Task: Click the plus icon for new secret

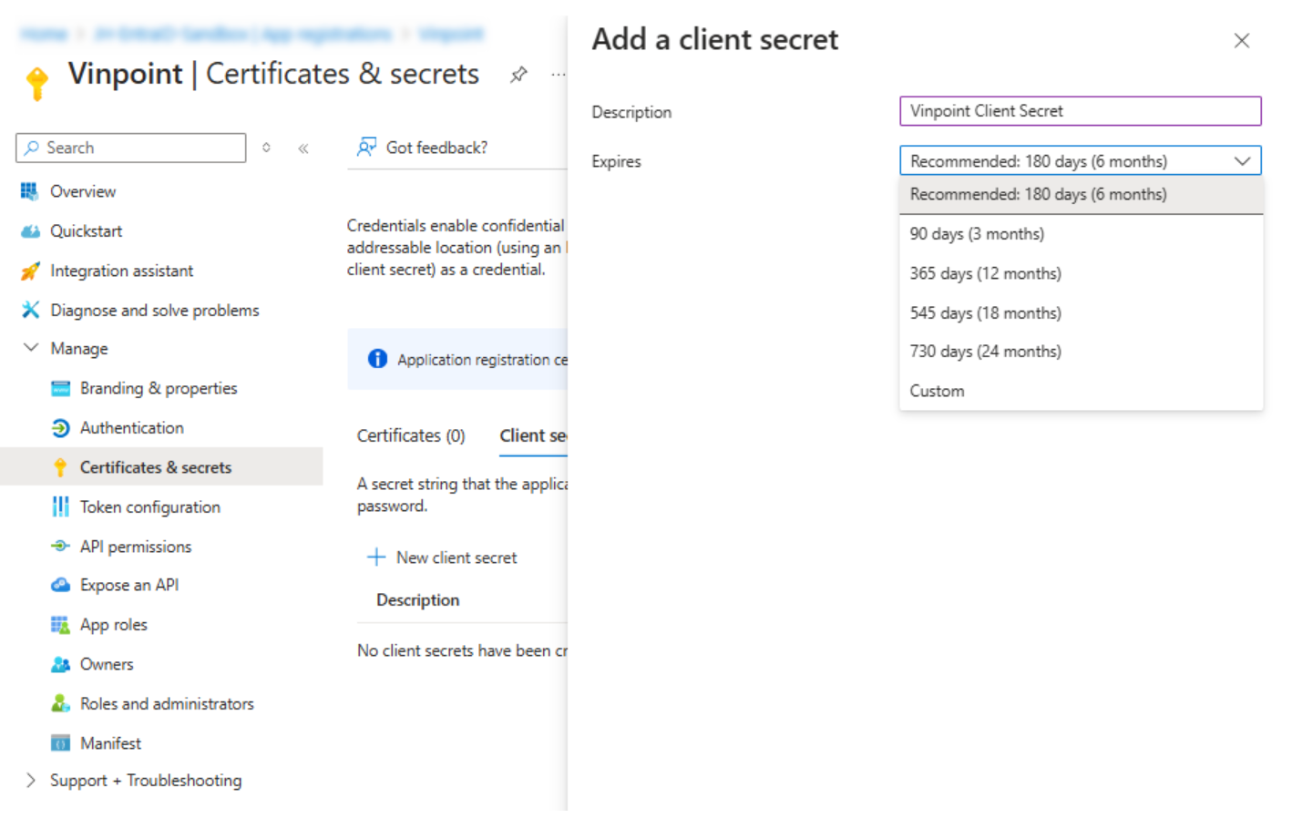Action: click(375, 557)
